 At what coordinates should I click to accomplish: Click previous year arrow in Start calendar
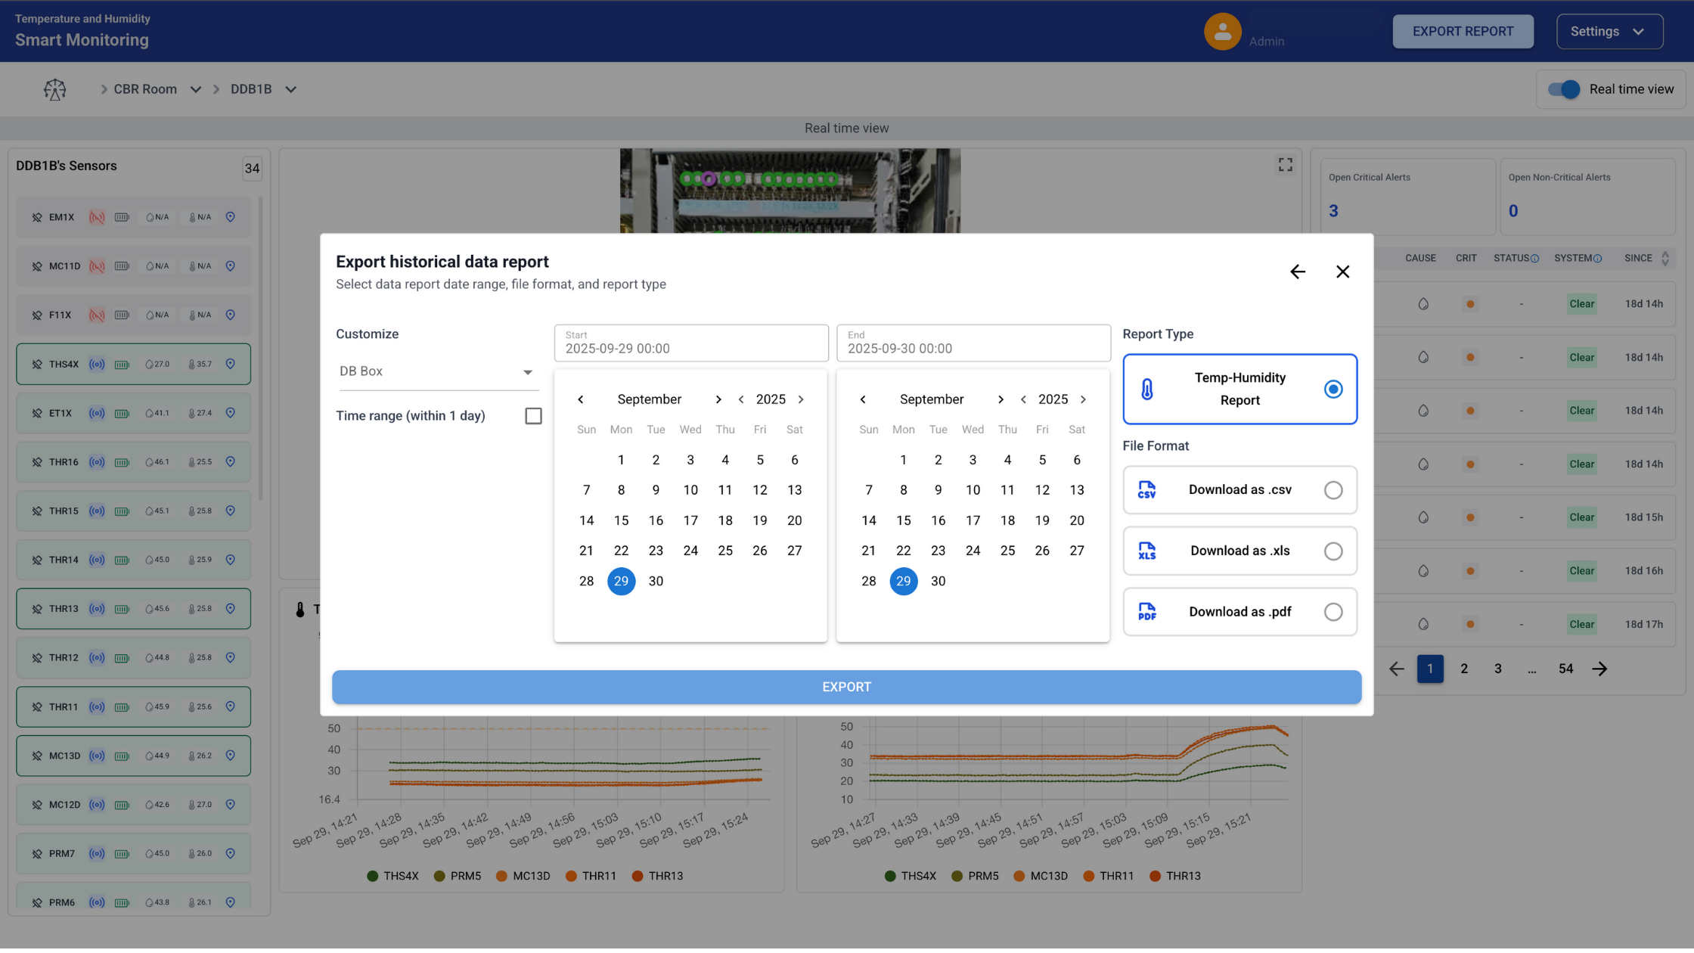[x=741, y=399]
